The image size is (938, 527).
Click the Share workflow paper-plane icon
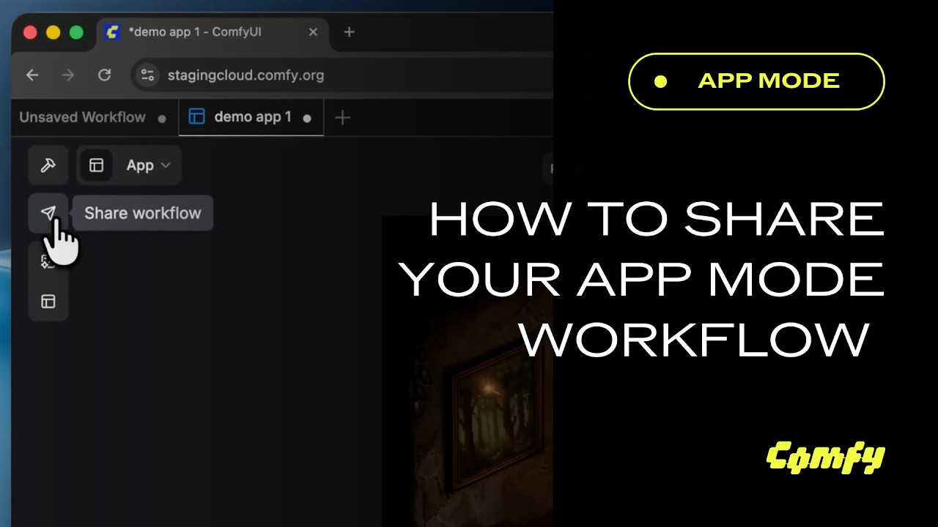click(48, 213)
